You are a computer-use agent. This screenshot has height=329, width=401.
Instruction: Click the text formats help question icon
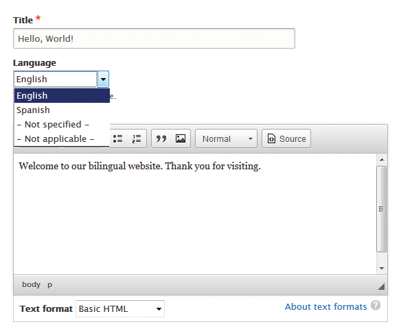(376, 305)
